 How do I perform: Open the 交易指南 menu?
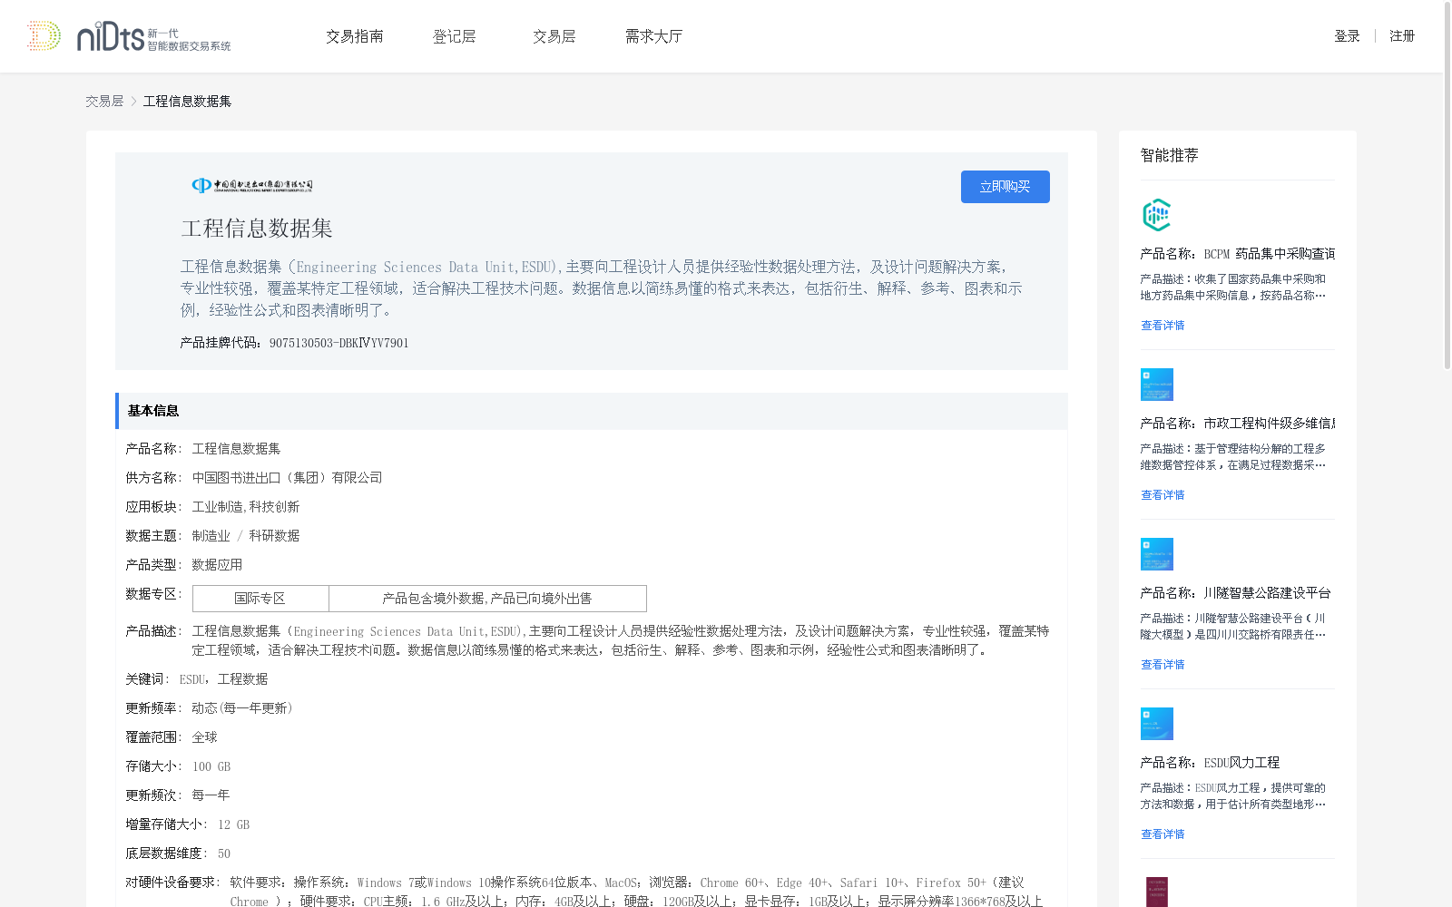coord(355,36)
